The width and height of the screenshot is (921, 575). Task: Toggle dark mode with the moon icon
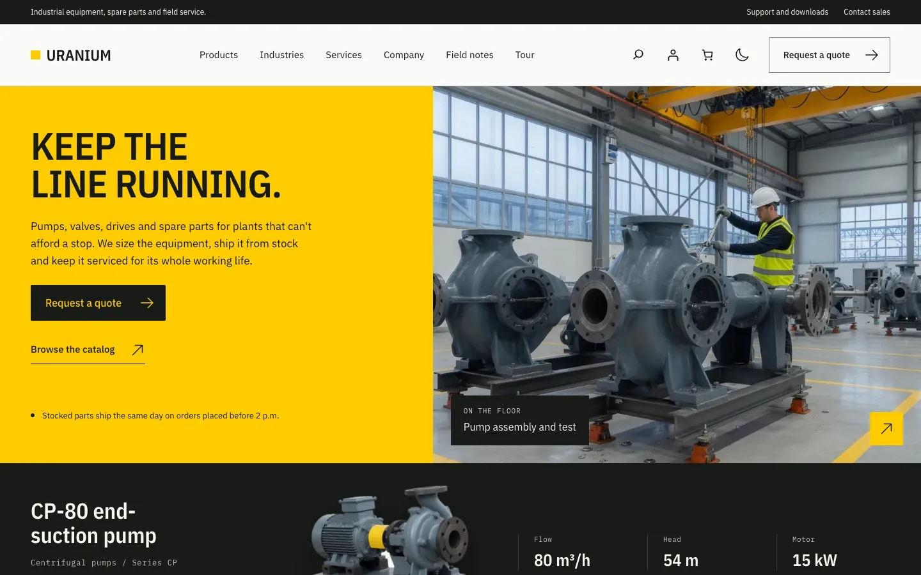[742, 55]
